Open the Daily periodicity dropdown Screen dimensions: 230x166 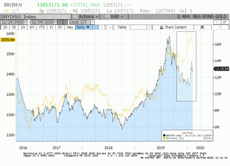[83, 27]
